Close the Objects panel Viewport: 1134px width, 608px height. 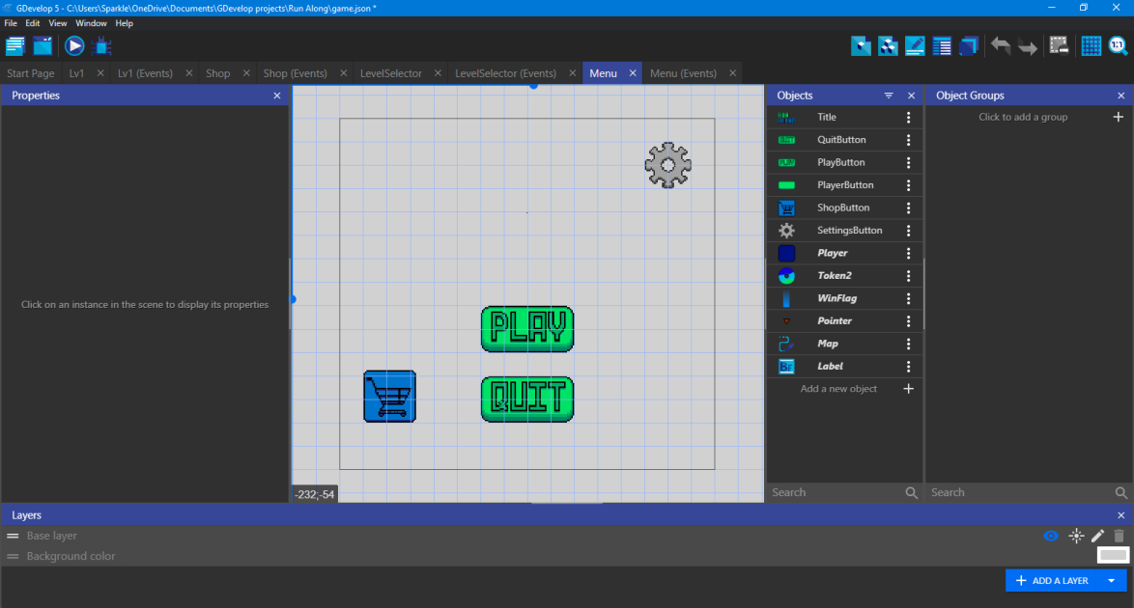pyautogui.click(x=911, y=96)
